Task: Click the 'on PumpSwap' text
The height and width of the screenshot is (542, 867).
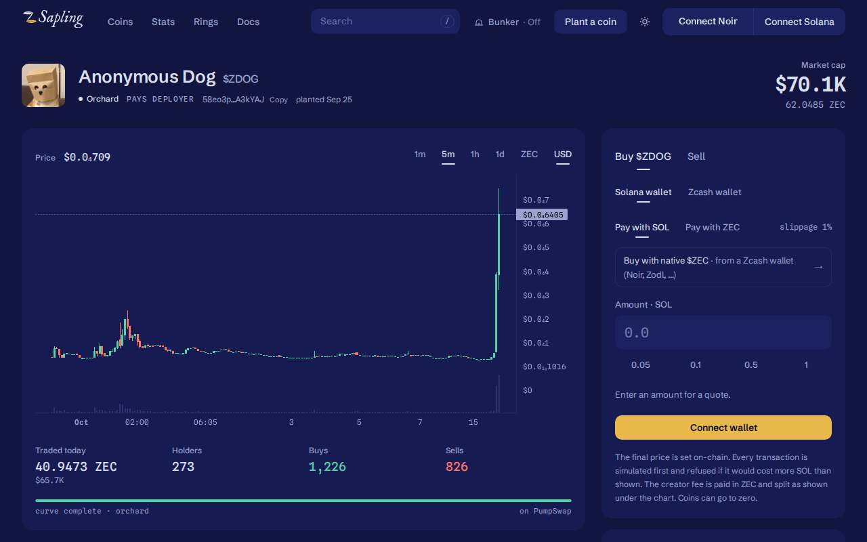Action: click(545, 511)
